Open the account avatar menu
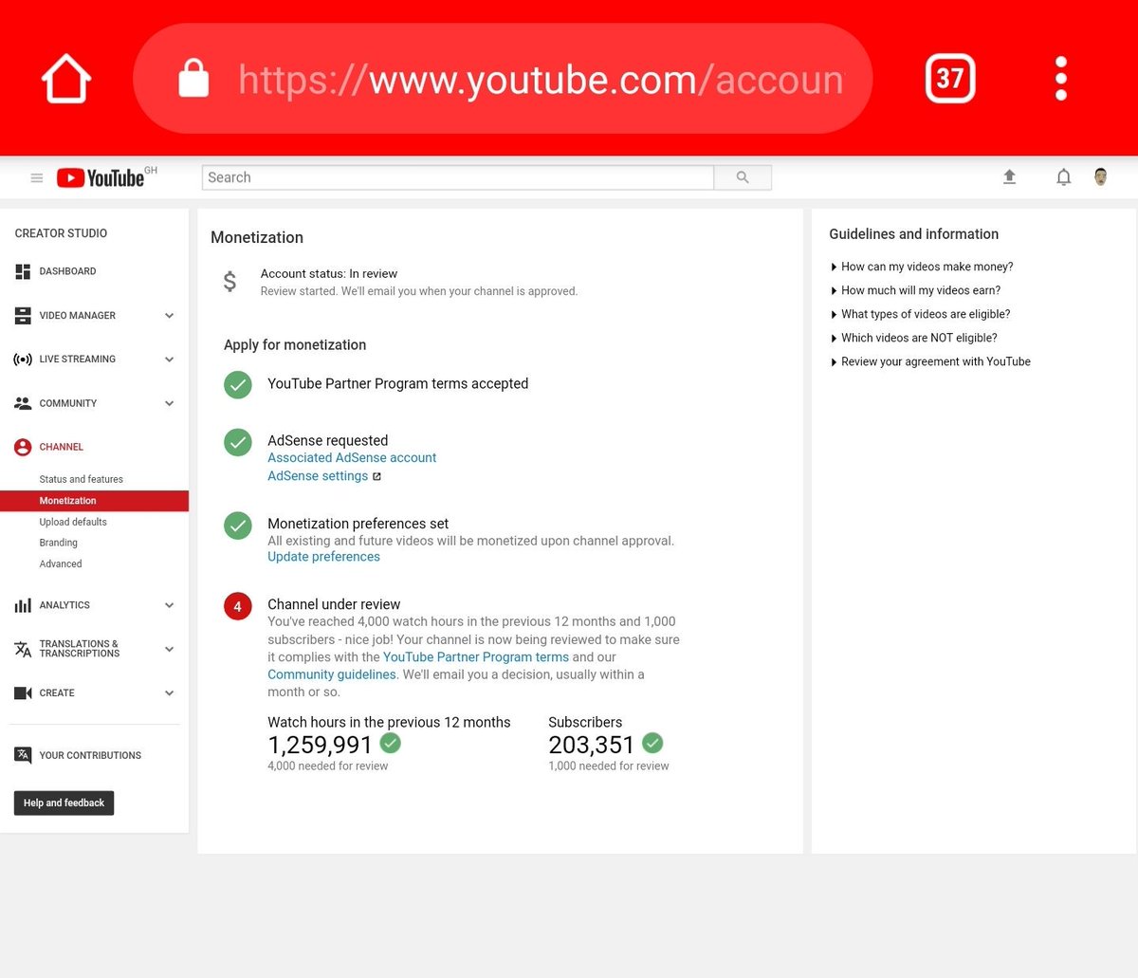The image size is (1138, 978). pyautogui.click(x=1100, y=176)
